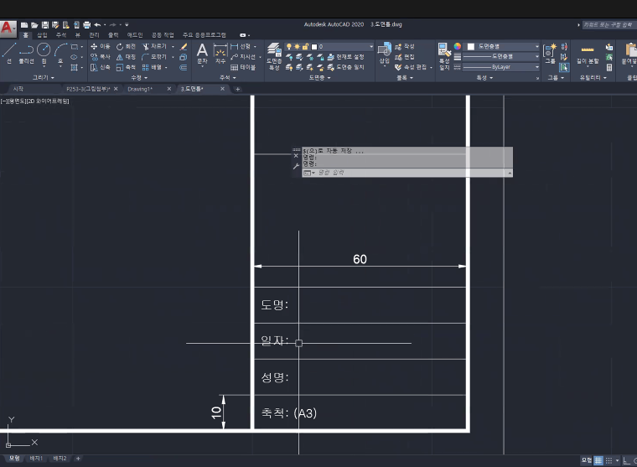Select the Leader (지시선) tool
The width and height of the screenshot is (637, 467).
(243, 57)
